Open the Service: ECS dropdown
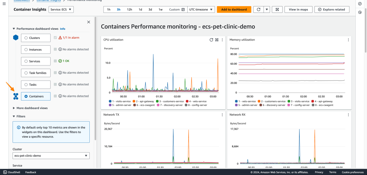 coord(61,9)
